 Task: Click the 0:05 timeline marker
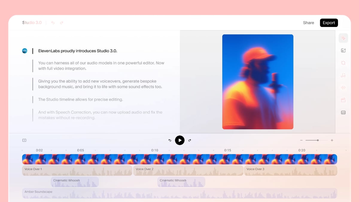(x=80, y=150)
